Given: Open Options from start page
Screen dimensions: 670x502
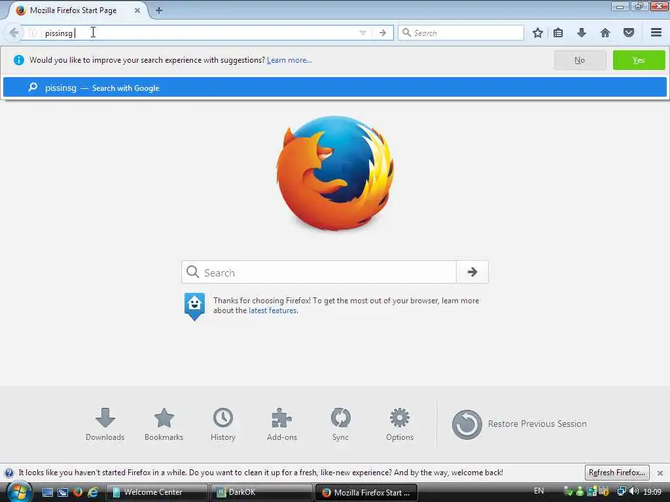Looking at the screenshot, I should click(x=400, y=425).
